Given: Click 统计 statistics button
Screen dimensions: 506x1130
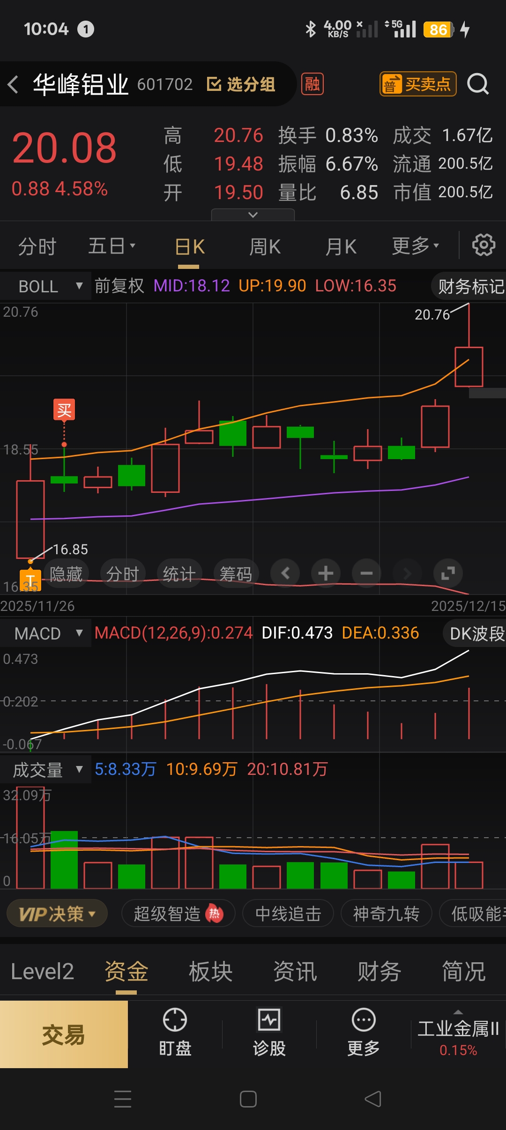Looking at the screenshot, I should click(x=179, y=573).
